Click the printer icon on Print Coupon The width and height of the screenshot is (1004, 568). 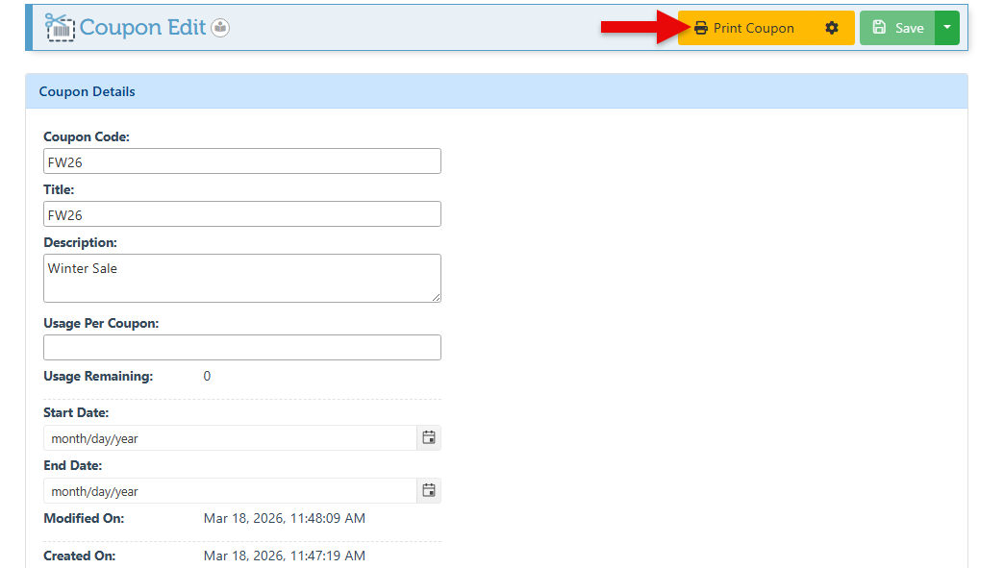pos(701,28)
